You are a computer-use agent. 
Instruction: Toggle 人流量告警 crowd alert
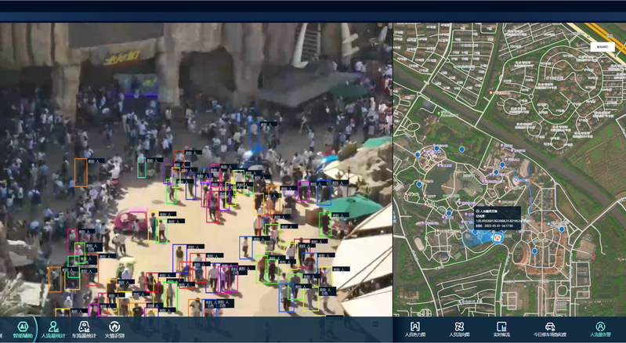600,327
